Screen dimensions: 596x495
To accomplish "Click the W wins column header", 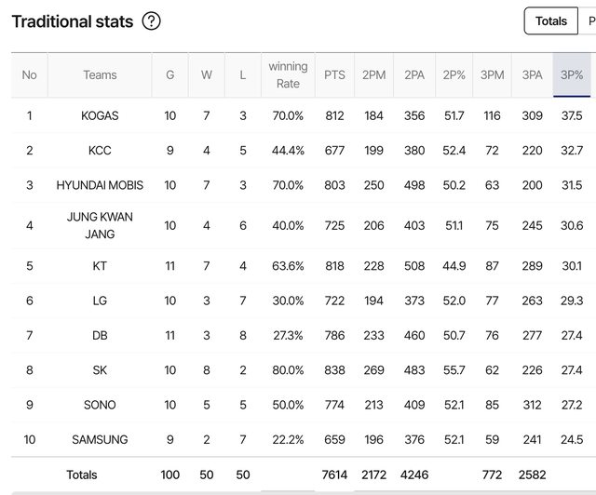I will [206, 75].
